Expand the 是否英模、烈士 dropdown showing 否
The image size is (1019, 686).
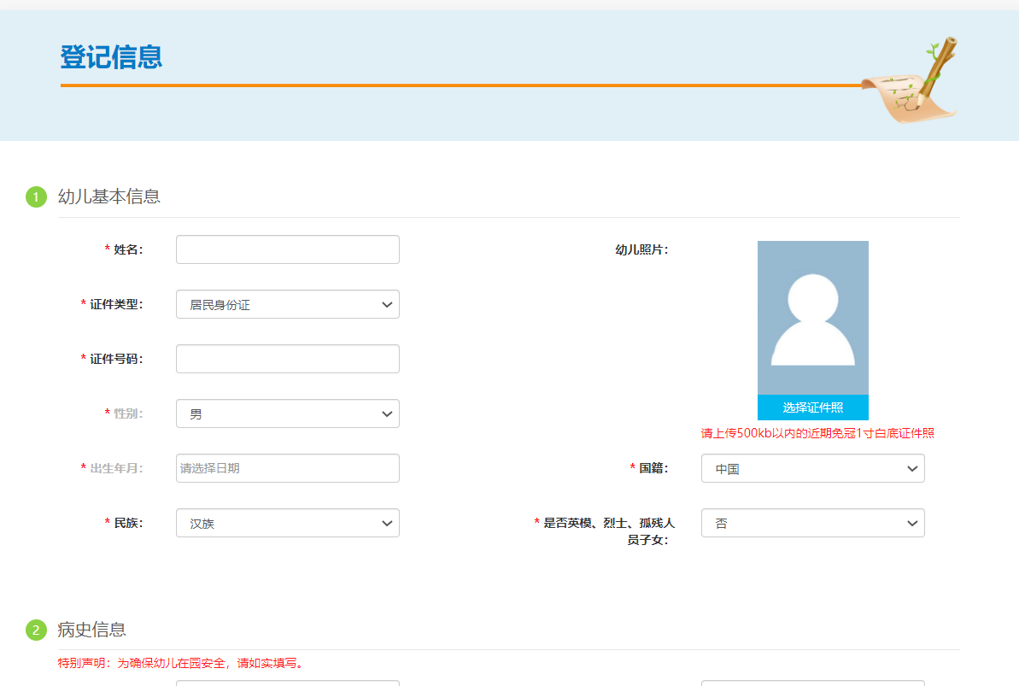(x=812, y=523)
